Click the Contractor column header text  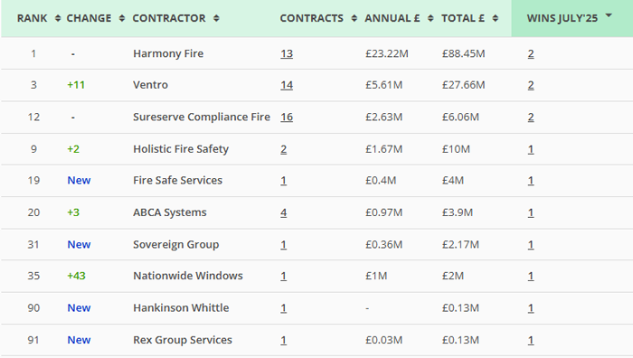169,18
